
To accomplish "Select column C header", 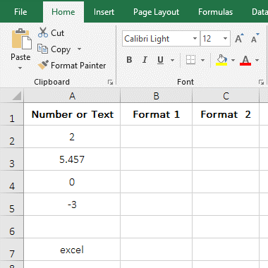I will pos(226,96).
